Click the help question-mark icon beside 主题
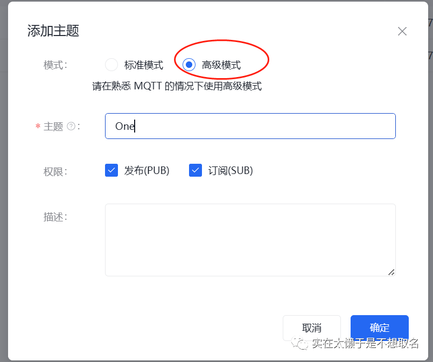The image size is (433, 362). point(71,127)
